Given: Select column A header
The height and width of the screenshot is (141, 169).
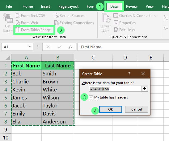Looking at the screenshot, I should 26,58.
